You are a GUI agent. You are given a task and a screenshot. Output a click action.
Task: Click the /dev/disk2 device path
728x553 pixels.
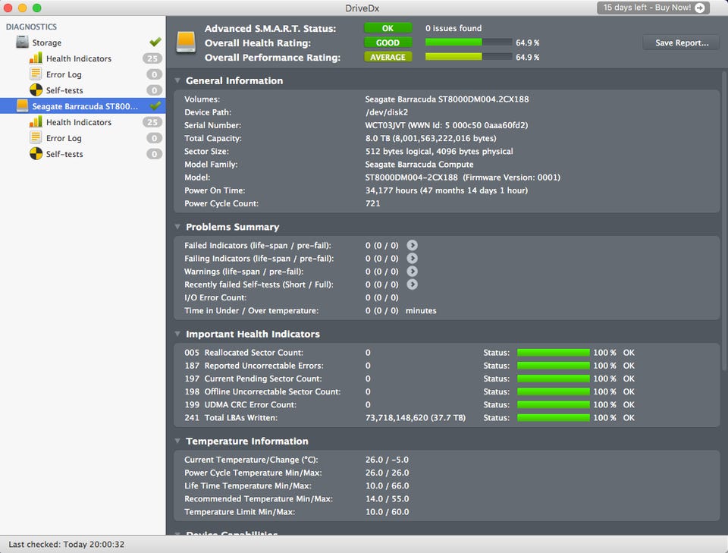(386, 112)
